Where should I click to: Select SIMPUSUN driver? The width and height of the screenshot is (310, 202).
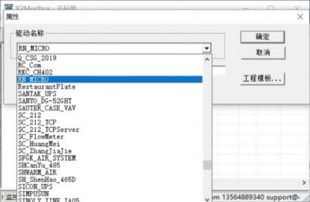(x=110, y=194)
